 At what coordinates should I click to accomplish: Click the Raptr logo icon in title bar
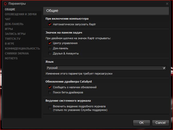5,4
